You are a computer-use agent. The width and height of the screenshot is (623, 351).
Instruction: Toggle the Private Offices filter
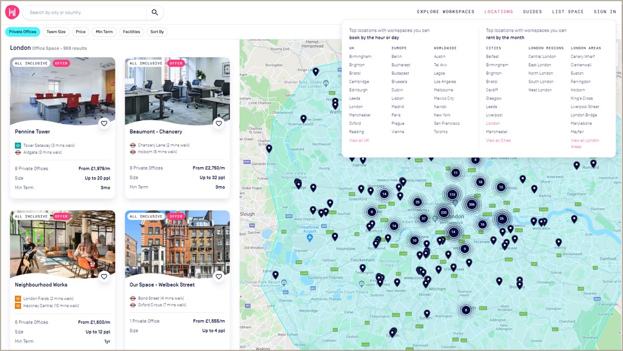point(23,32)
